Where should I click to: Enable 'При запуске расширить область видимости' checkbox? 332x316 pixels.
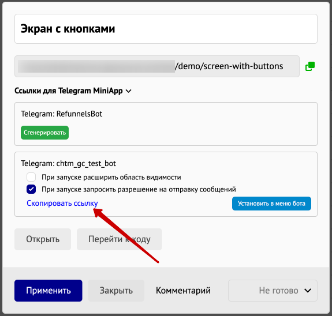[31, 177]
